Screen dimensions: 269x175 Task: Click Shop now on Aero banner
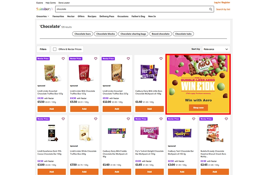(x=198, y=108)
